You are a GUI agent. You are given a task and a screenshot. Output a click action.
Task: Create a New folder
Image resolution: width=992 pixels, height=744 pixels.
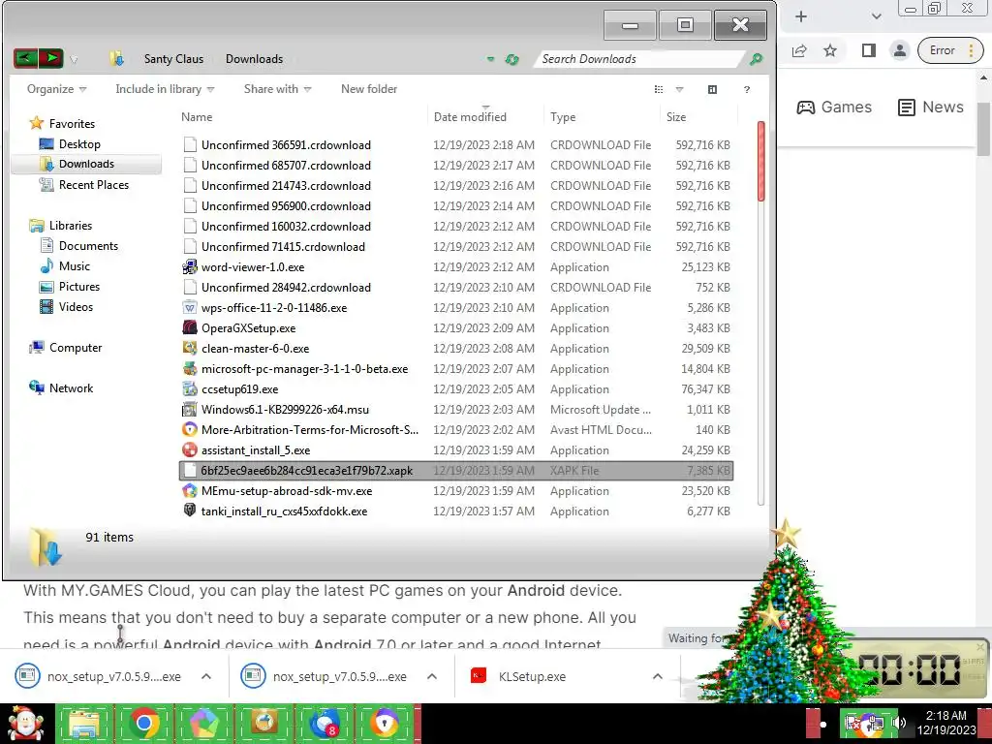coord(369,89)
